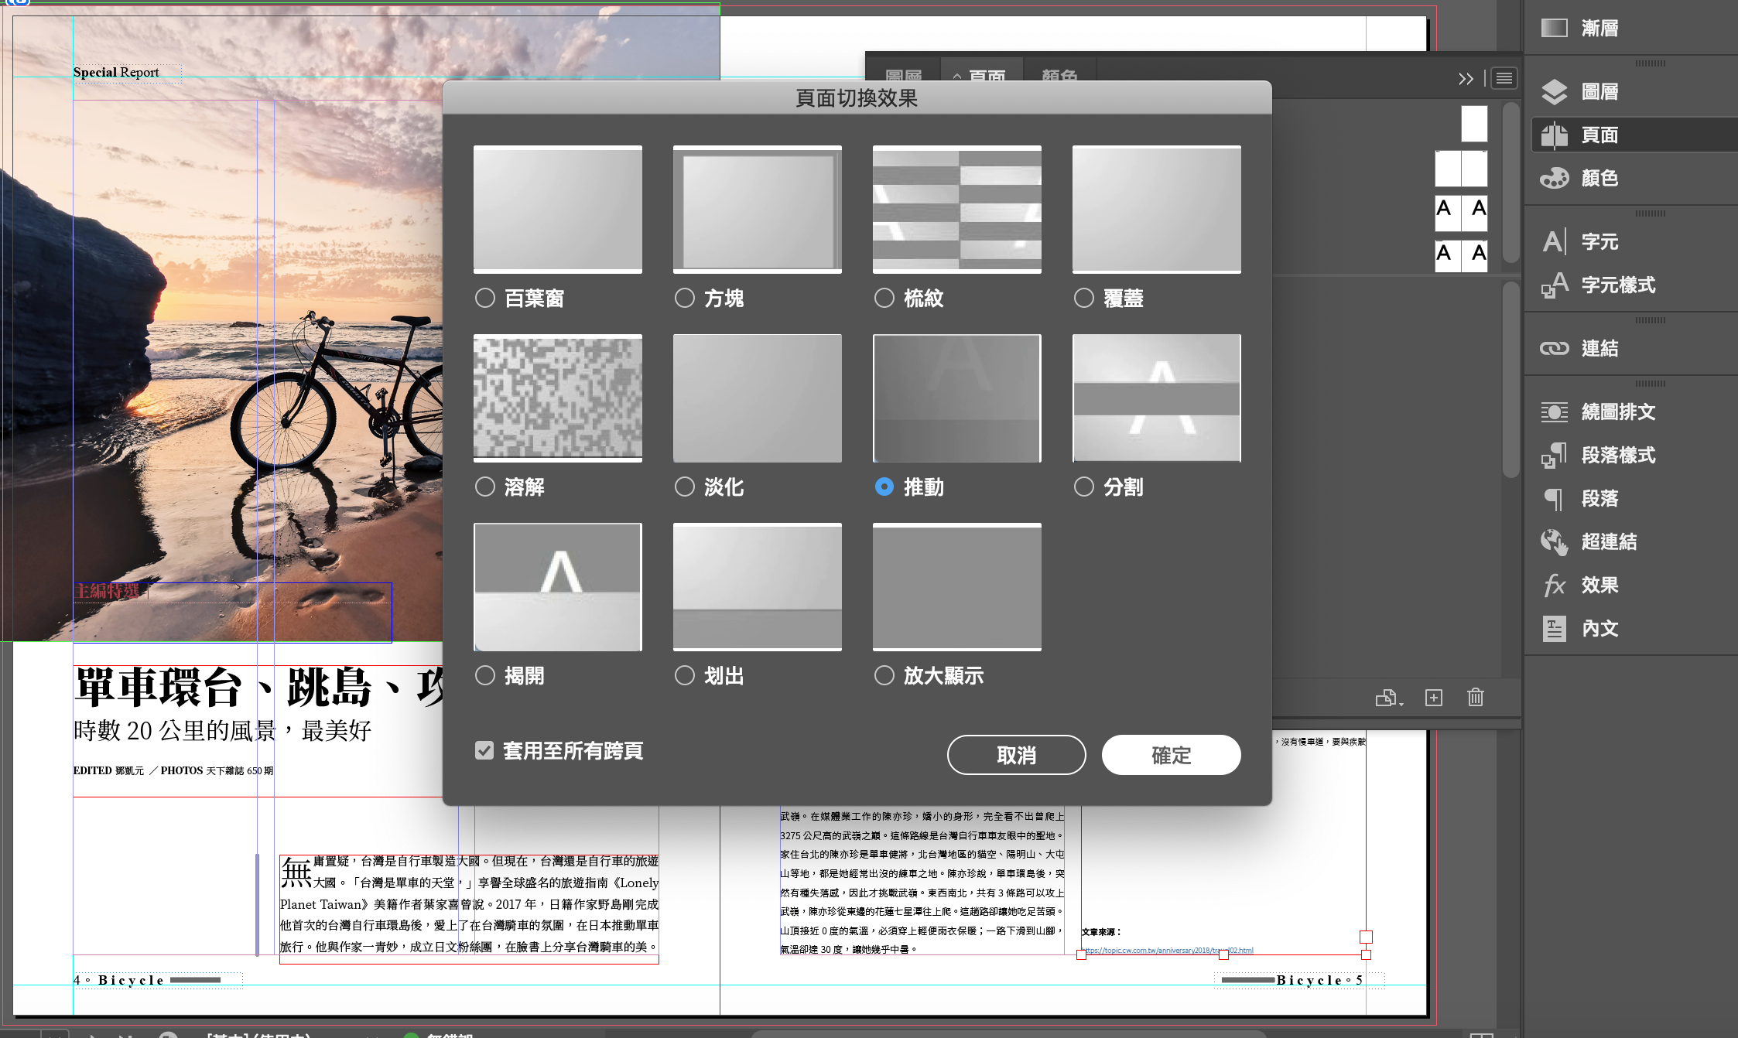This screenshot has height=1038, width=1738.
Task: Open the 字元樣式 character styles panel icon
Action: (1554, 285)
